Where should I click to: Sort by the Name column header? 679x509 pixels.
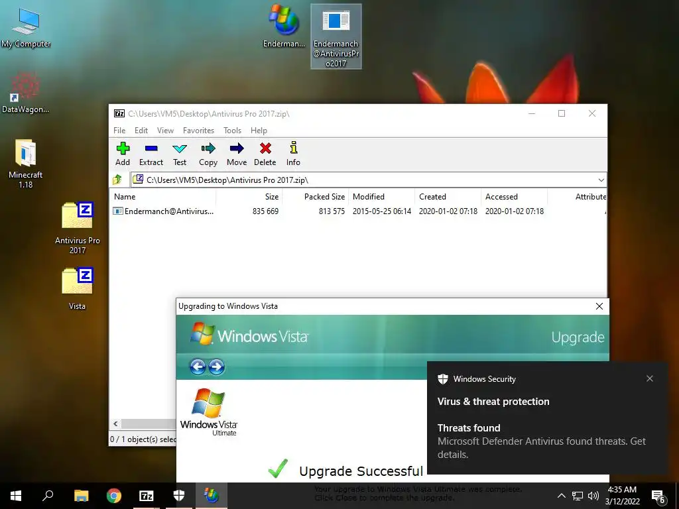click(164, 196)
